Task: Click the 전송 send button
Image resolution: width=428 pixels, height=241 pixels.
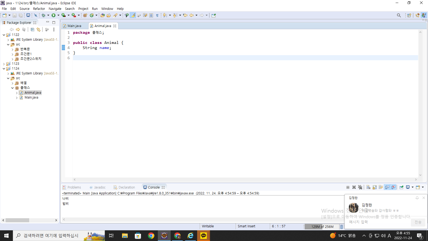Action: tap(418, 222)
